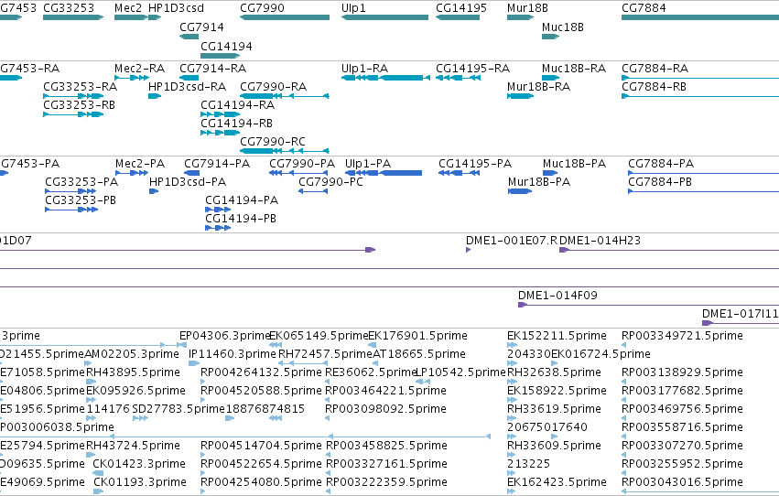The height and width of the screenshot is (496, 779).
Task: Select the RH72457.5prime EST
Action: [x=303, y=363]
